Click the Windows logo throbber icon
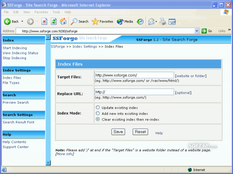Image resolution: width=233 pixels, height=174 pixels. (x=226, y=12)
